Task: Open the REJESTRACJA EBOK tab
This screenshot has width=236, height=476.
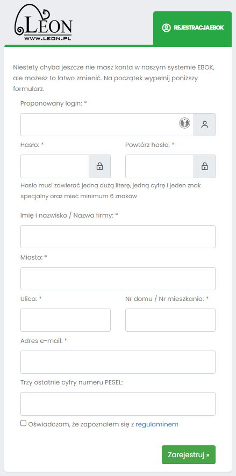Action: (192, 28)
